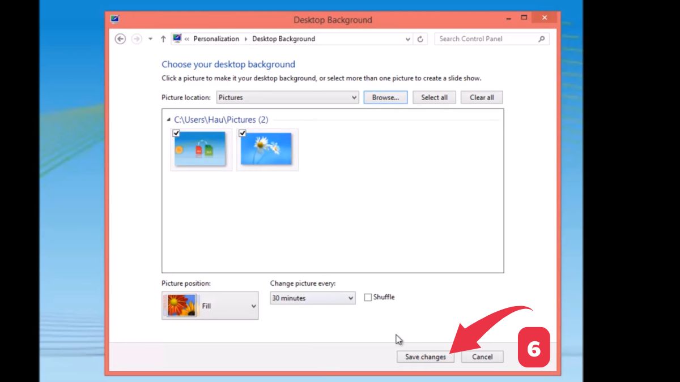
Task: Enable the Shuffle option
Action: point(368,297)
